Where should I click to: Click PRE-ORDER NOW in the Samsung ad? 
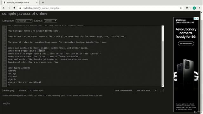186,44
